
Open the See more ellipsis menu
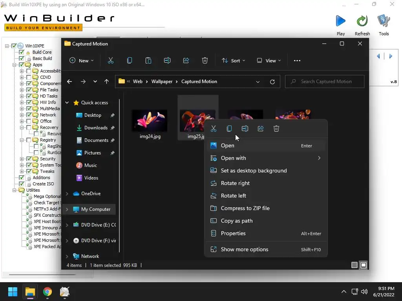pyautogui.click(x=297, y=61)
